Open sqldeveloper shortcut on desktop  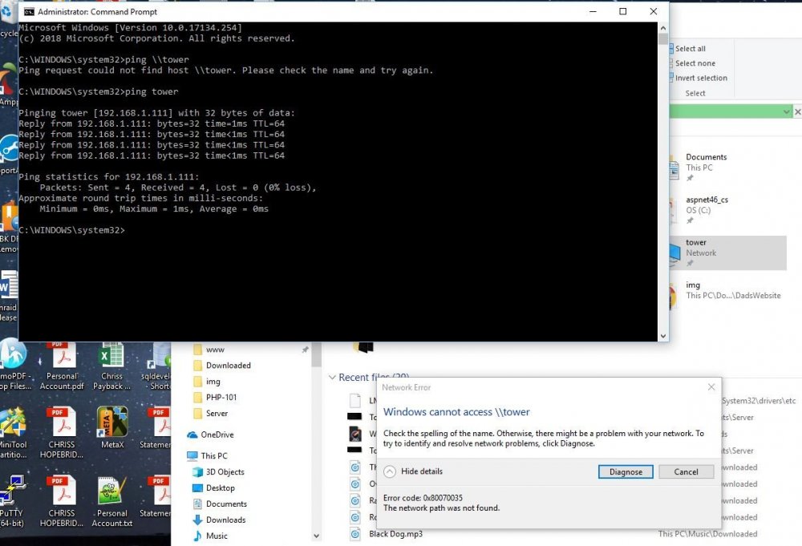coord(157,366)
